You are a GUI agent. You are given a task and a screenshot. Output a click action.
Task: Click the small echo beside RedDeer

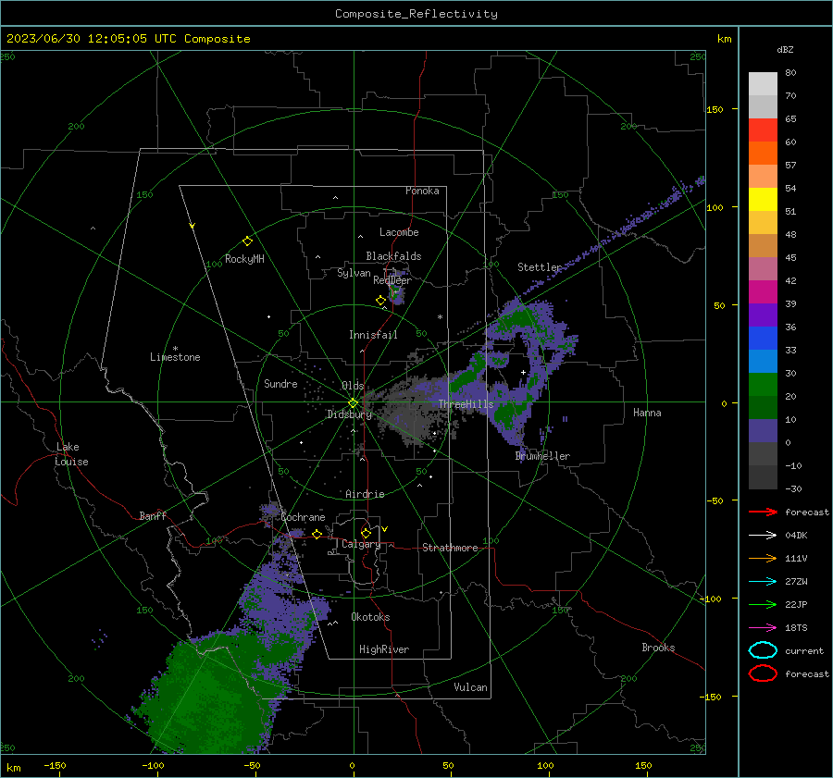396,293
